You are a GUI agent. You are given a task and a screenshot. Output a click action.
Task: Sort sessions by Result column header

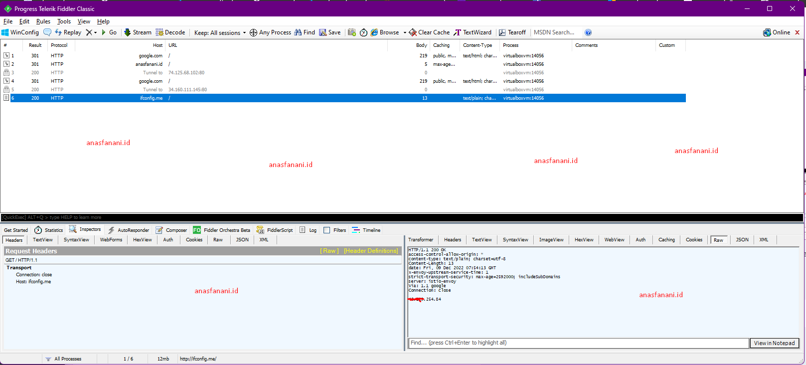click(x=35, y=45)
